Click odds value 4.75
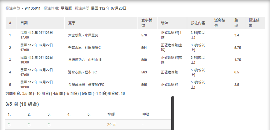This screenshot has height=130, width=270. [237, 60]
